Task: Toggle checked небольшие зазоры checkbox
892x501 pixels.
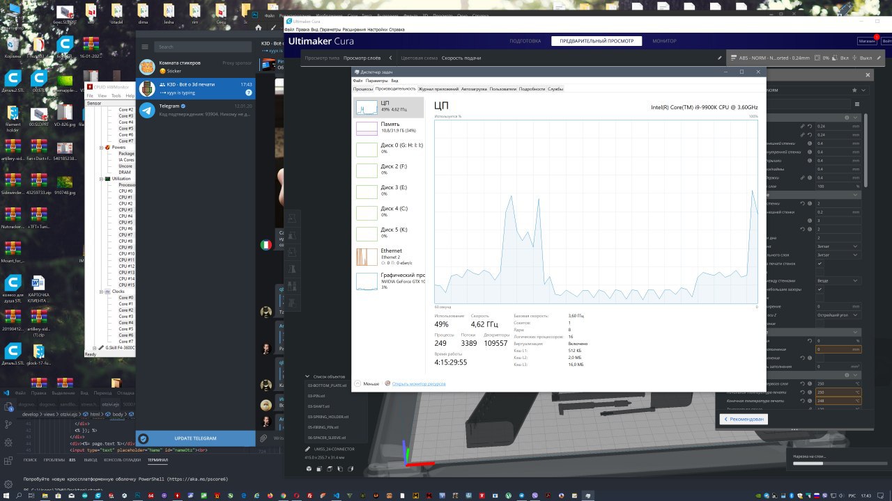Action: coord(820,289)
